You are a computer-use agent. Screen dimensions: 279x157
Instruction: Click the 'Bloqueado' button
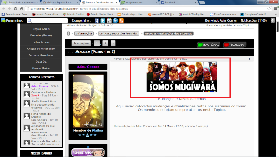point(235,45)
